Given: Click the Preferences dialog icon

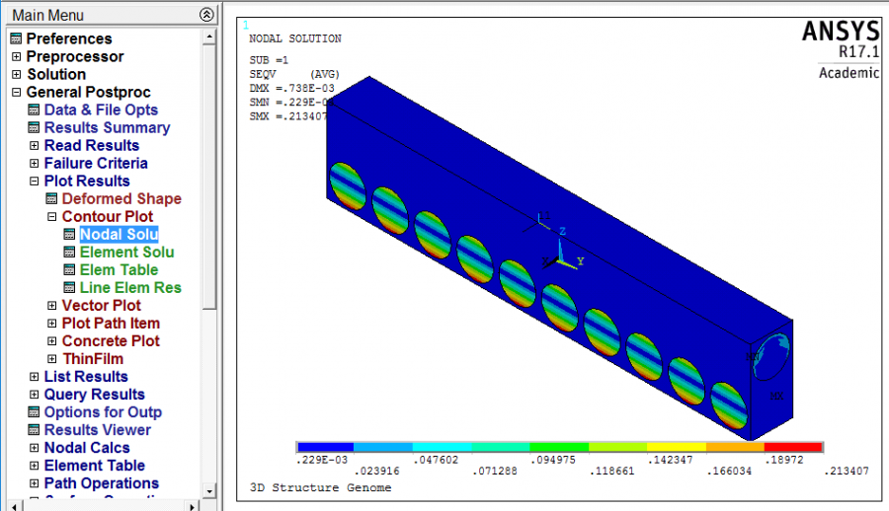Looking at the screenshot, I should coord(17,38).
